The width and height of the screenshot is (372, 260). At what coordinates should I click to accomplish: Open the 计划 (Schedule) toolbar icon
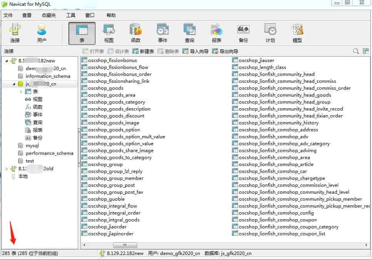coord(270,33)
